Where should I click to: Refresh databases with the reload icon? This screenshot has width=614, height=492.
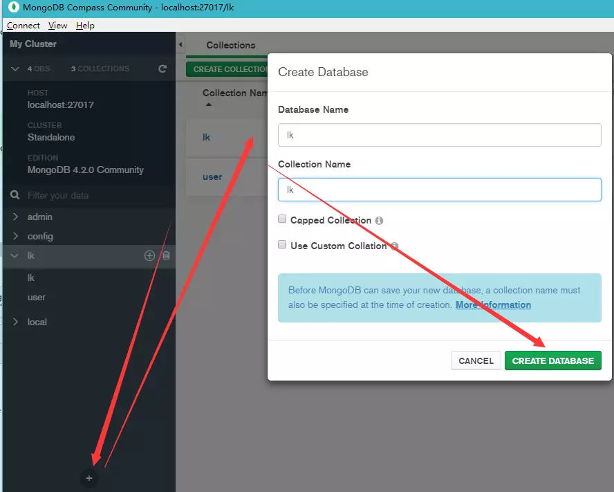point(162,69)
